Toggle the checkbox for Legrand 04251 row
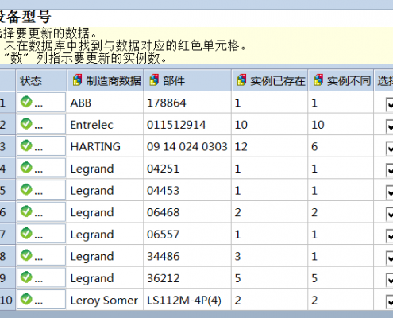The height and width of the screenshot is (318, 393). pos(389,170)
